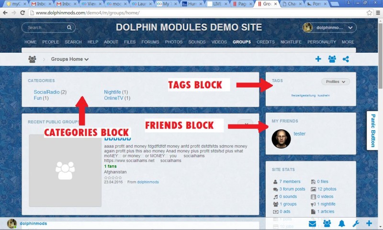
Task: Click the plus icon in bottom bar
Action: click(x=369, y=223)
